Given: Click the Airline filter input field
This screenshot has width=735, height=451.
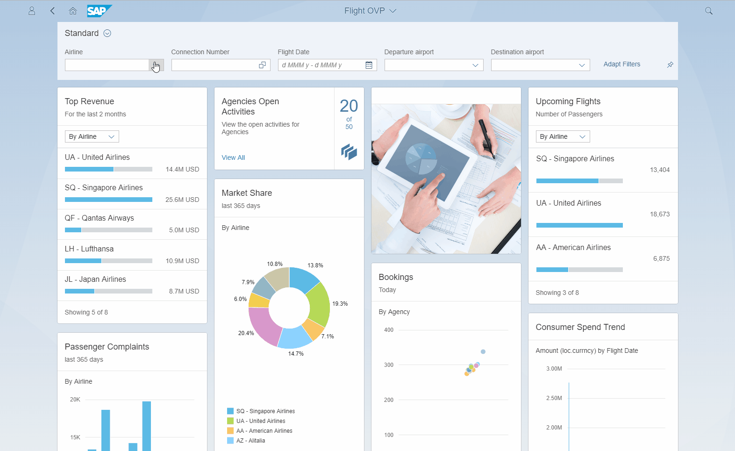Looking at the screenshot, I should pyautogui.click(x=107, y=65).
